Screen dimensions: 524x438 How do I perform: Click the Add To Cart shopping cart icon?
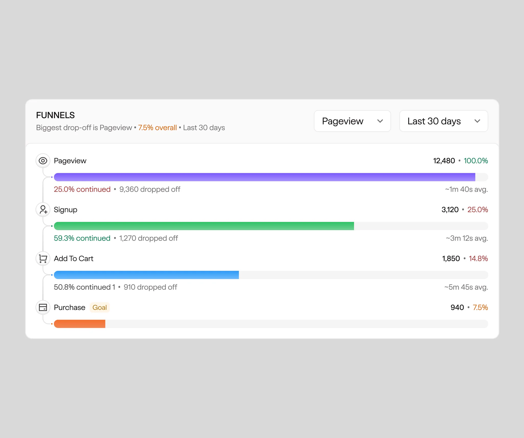pyautogui.click(x=43, y=259)
